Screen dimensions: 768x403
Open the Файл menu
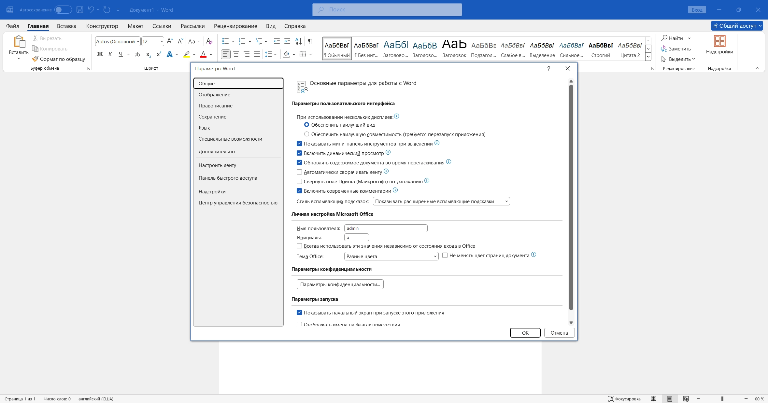click(12, 26)
